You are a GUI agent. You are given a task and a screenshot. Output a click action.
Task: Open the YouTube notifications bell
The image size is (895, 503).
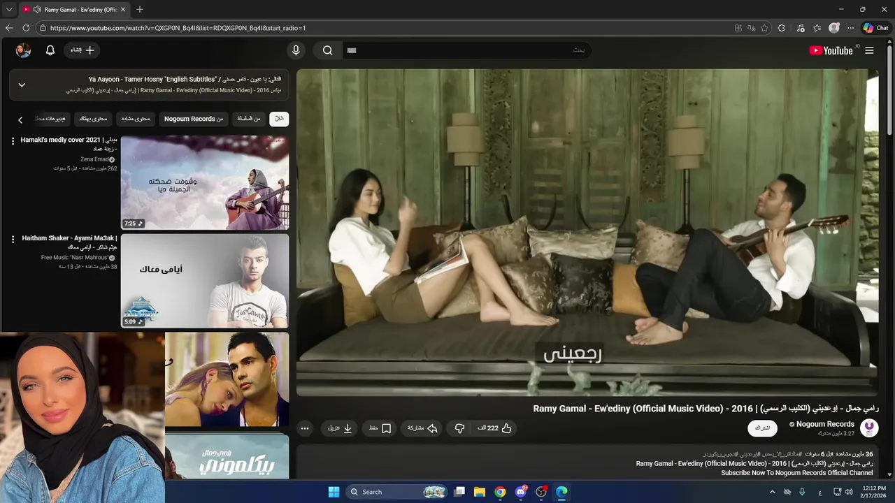(x=50, y=50)
